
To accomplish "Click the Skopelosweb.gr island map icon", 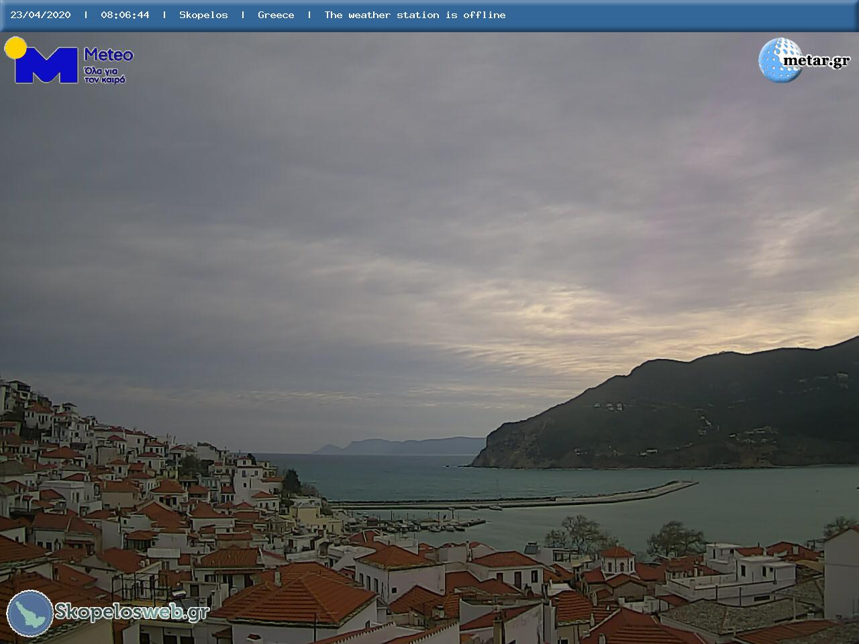I will point(30,614).
